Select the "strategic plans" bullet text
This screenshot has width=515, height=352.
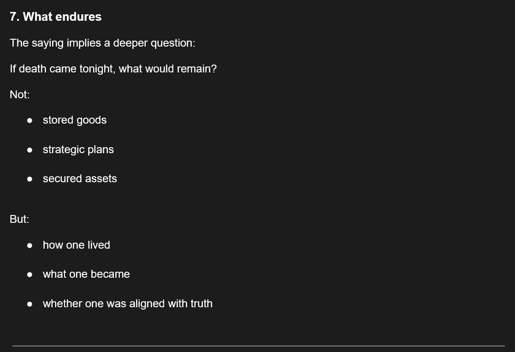pos(78,150)
